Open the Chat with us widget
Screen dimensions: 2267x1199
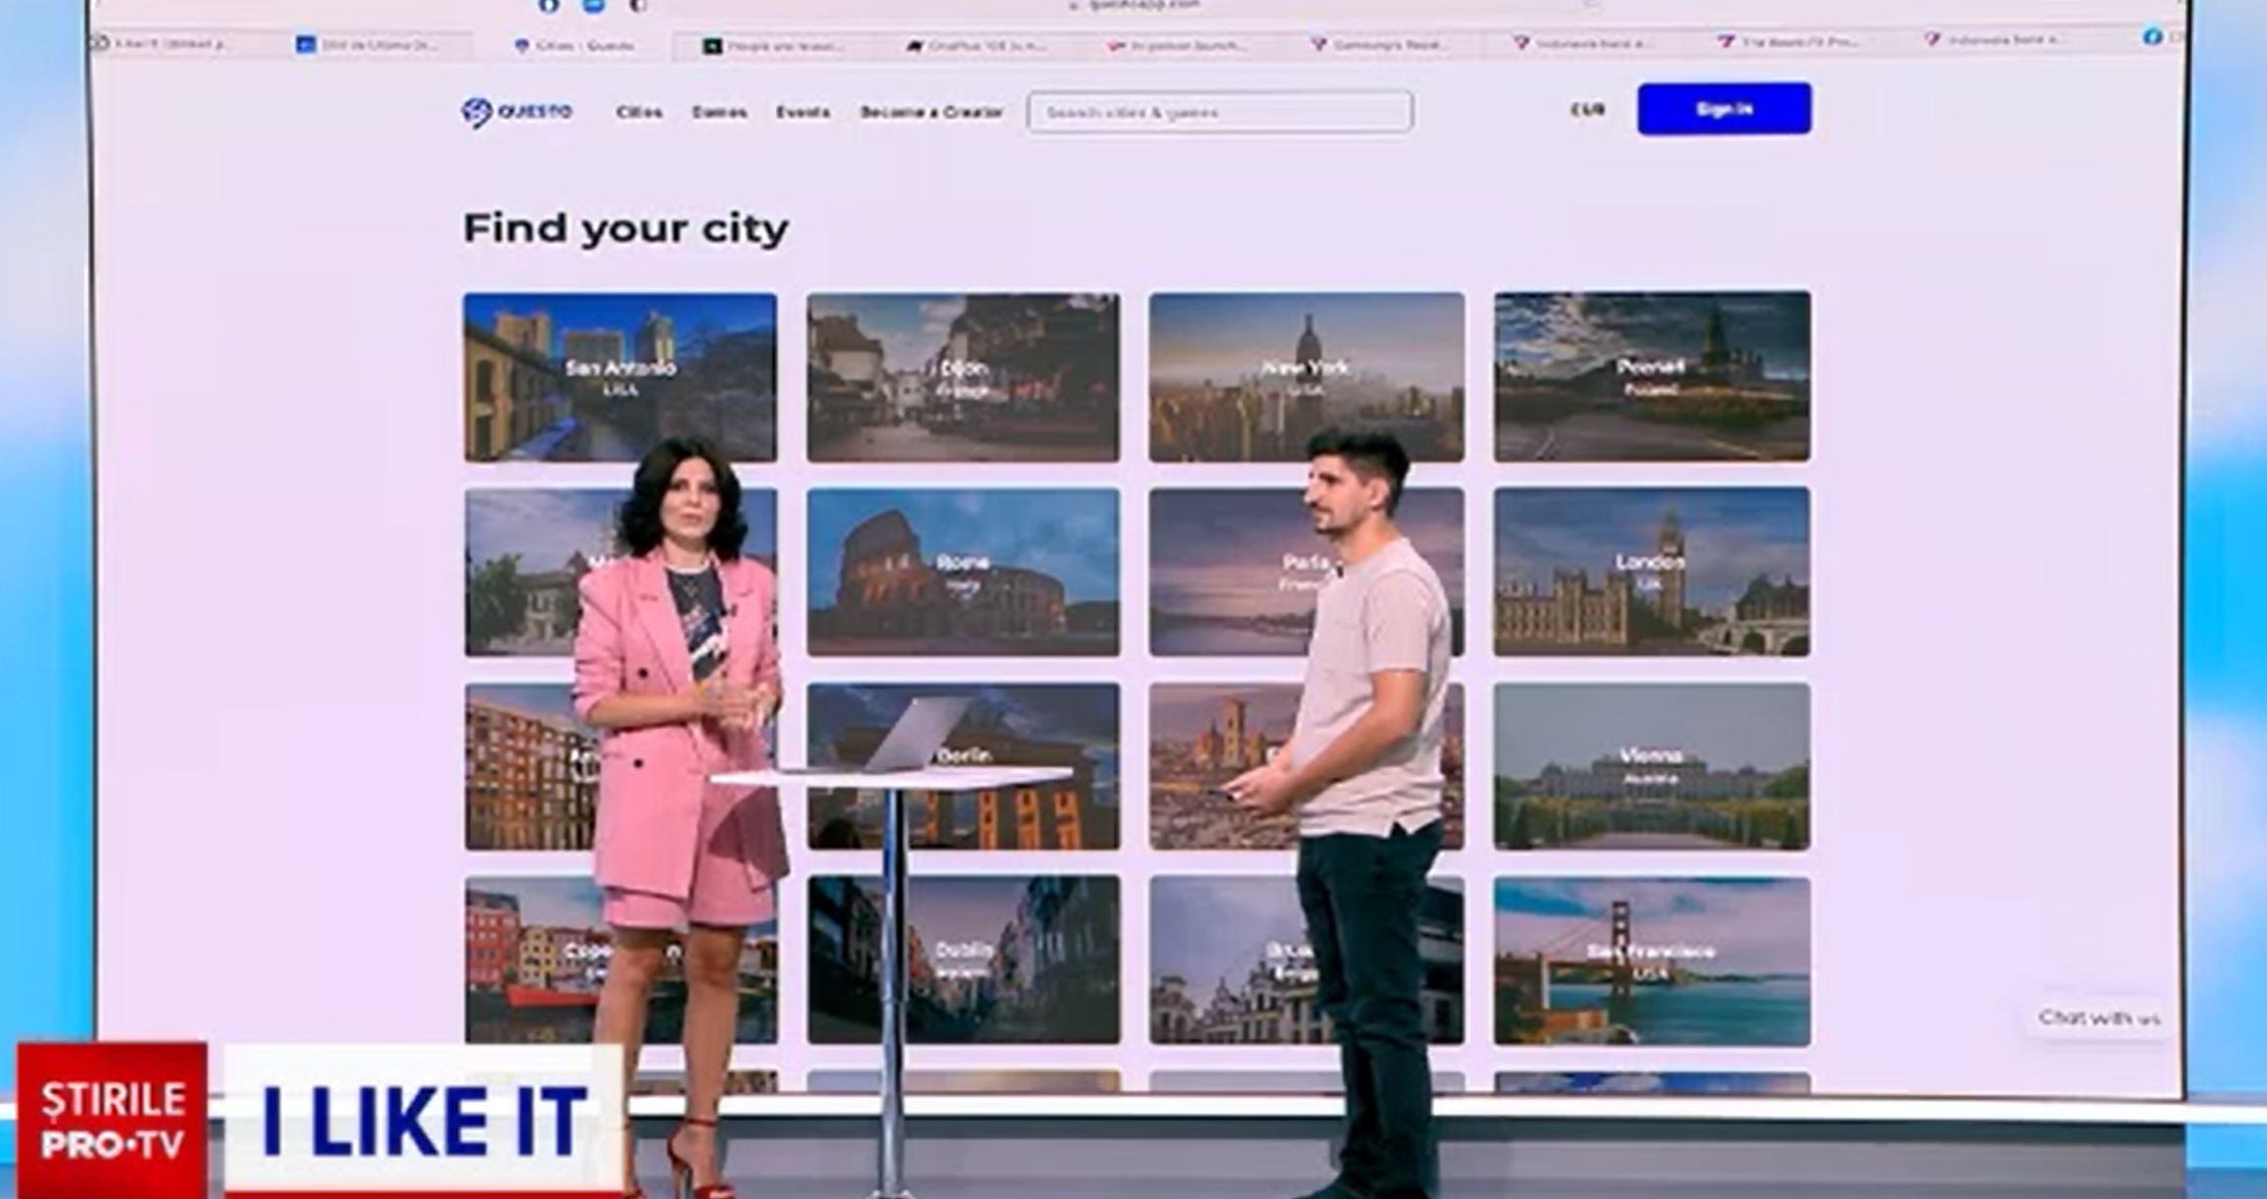point(2098,1017)
